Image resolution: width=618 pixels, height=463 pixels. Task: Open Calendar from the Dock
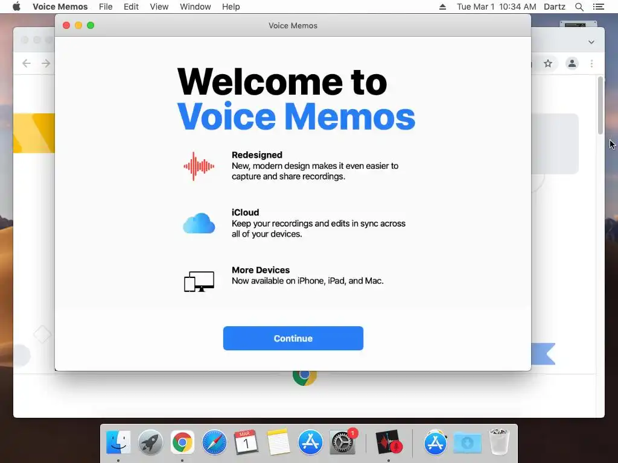246,442
